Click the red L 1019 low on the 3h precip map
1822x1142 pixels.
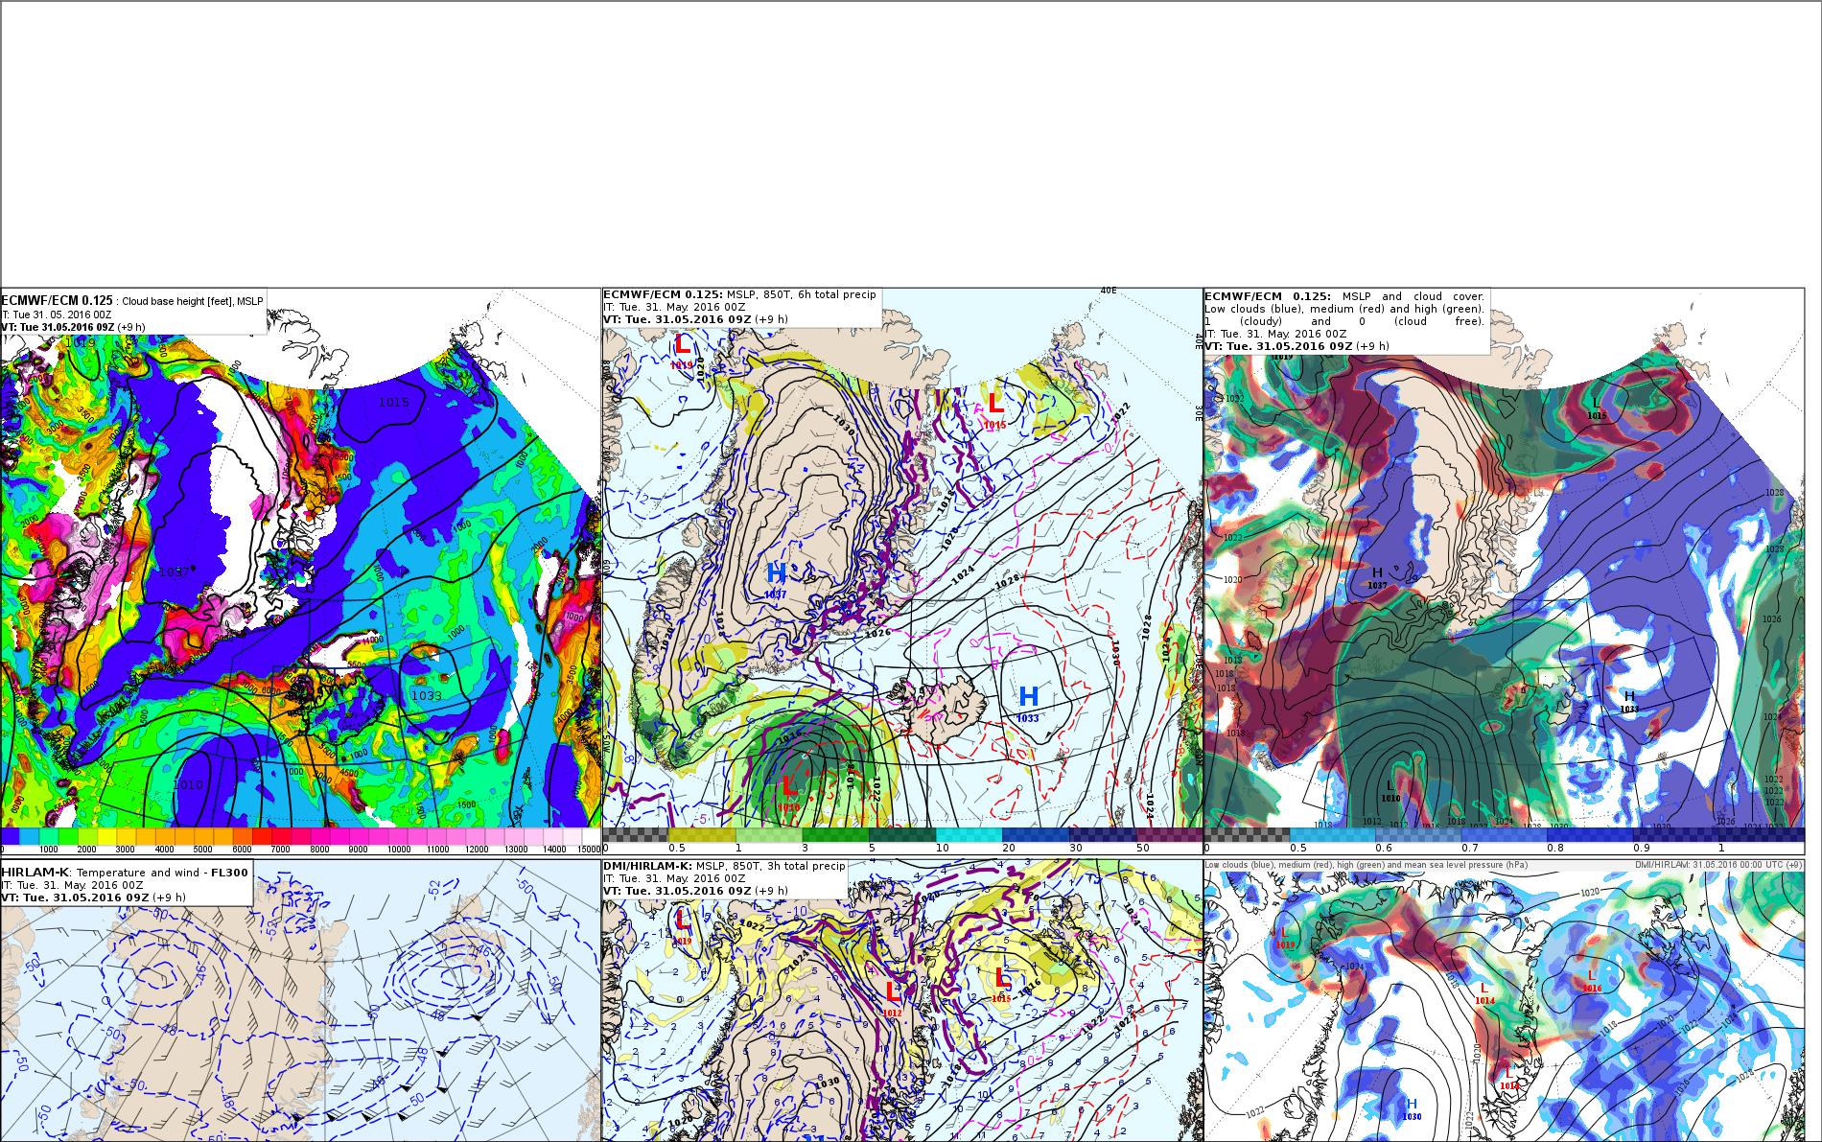pyautogui.click(x=682, y=926)
